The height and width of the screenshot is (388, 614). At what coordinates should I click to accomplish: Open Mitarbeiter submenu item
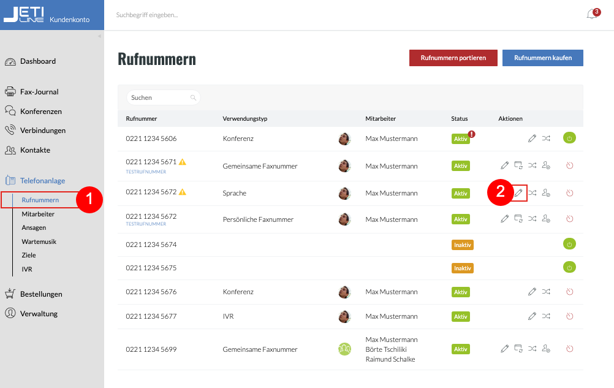pos(38,214)
